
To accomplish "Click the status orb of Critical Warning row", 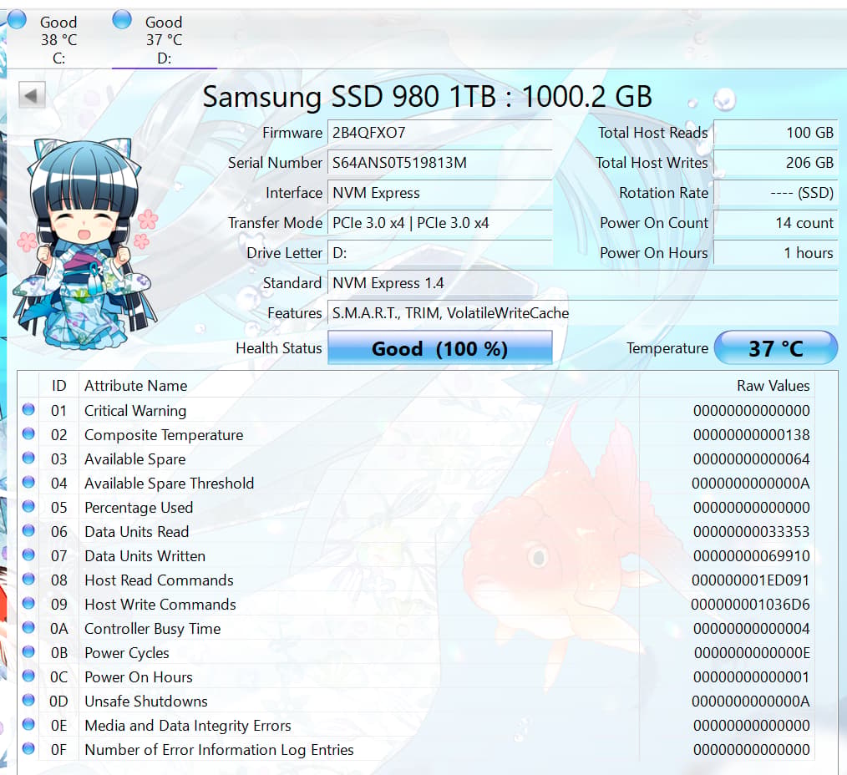I will [x=28, y=410].
